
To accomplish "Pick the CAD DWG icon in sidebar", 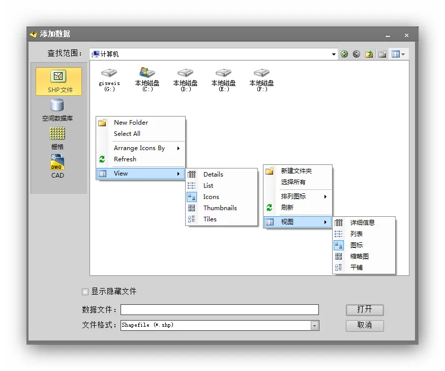I will pos(57,166).
